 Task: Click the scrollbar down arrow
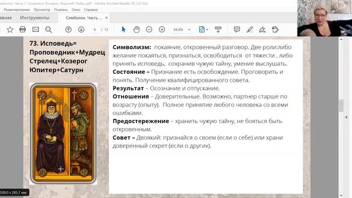point(341,196)
